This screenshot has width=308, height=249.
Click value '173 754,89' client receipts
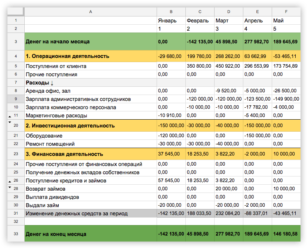click(x=286, y=66)
